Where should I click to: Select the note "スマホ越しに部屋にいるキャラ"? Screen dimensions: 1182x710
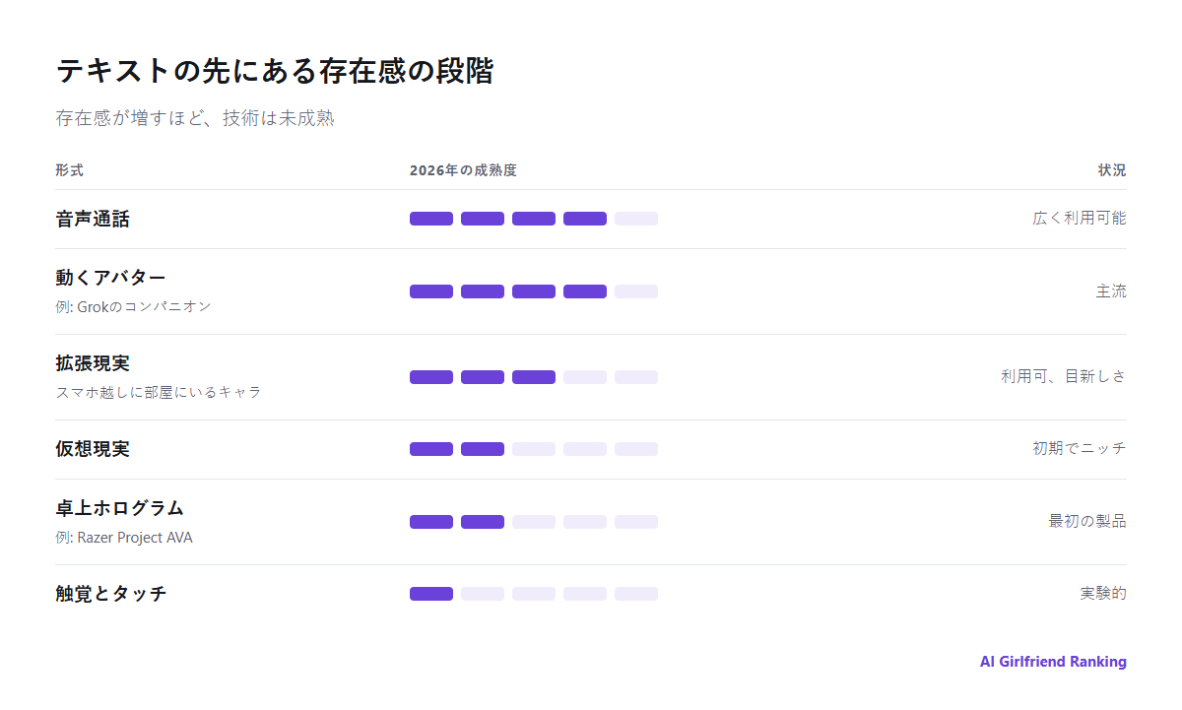(x=159, y=392)
